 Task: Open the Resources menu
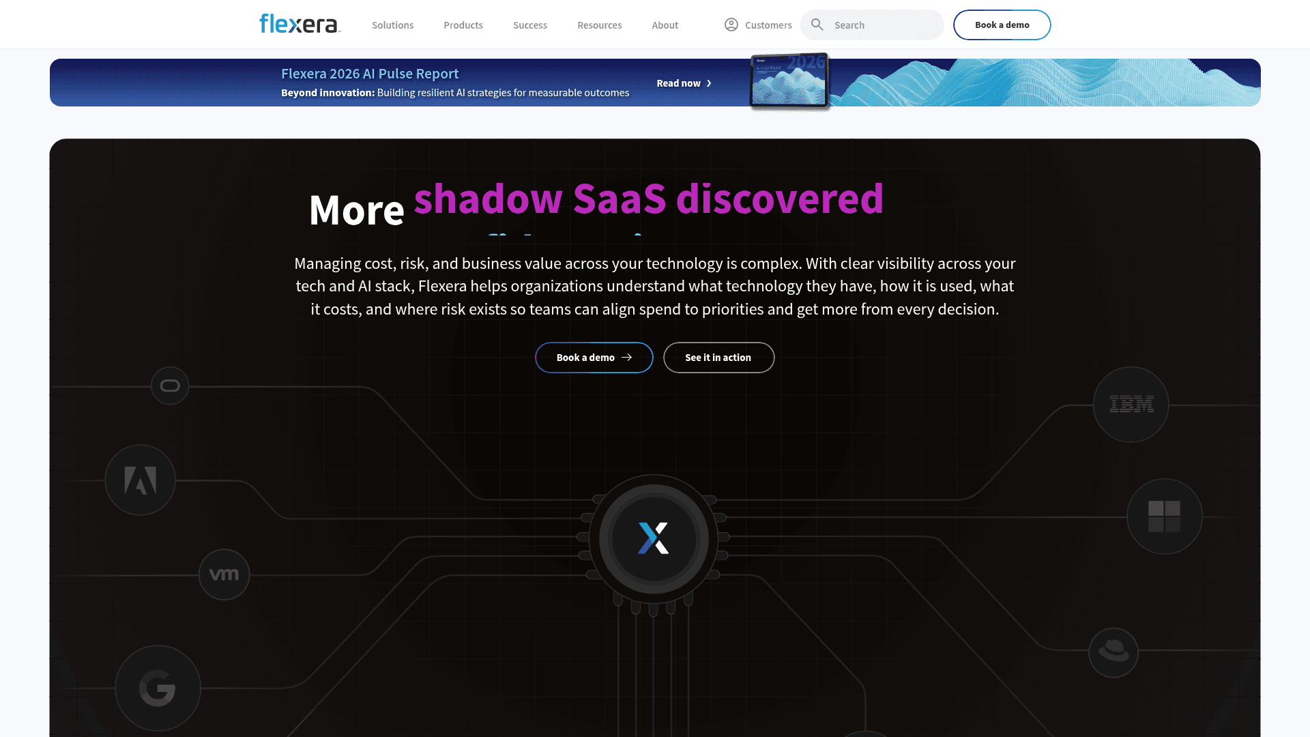pos(600,25)
